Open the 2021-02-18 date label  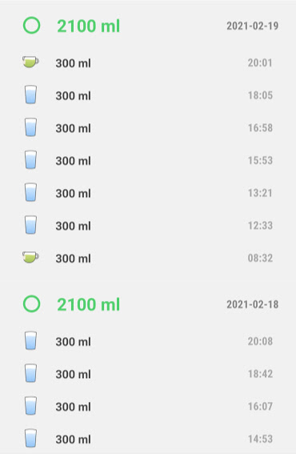(x=252, y=304)
